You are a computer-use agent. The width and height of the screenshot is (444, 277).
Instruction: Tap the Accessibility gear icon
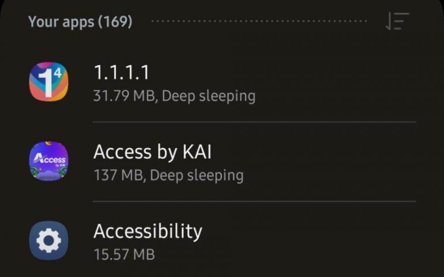tap(48, 241)
